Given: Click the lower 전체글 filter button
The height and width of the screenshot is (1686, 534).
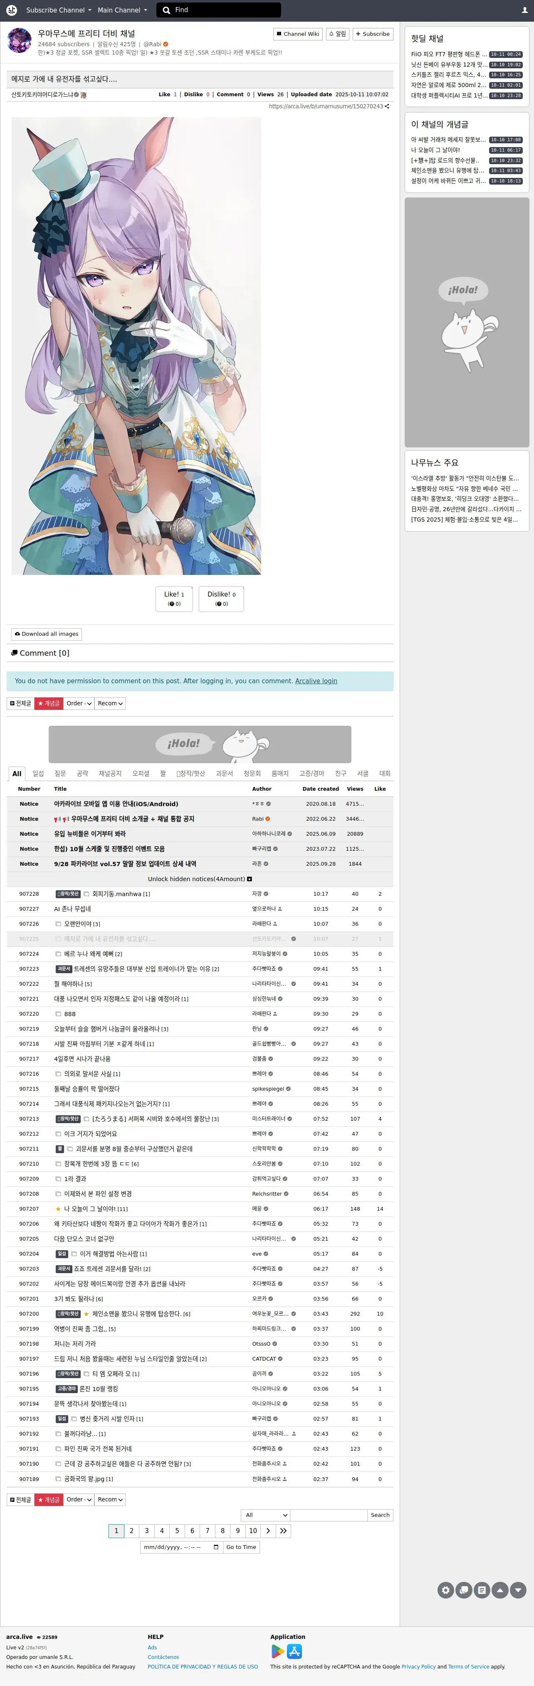Looking at the screenshot, I should 20,1499.
